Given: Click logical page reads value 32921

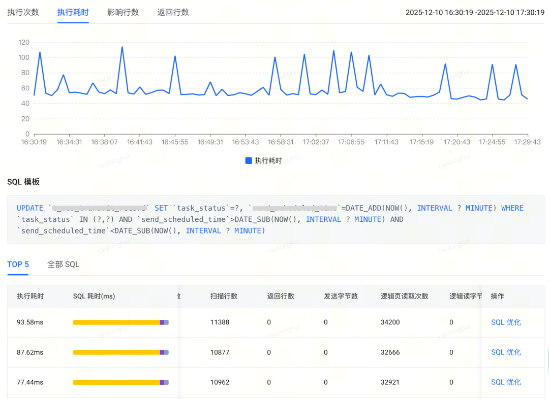Looking at the screenshot, I should click(x=390, y=382).
